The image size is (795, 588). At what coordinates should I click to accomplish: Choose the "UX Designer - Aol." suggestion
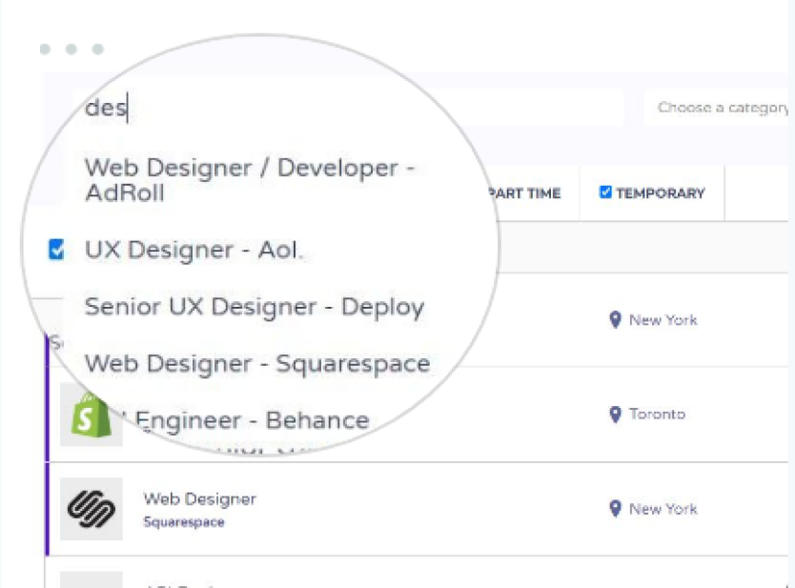tap(194, 250)
